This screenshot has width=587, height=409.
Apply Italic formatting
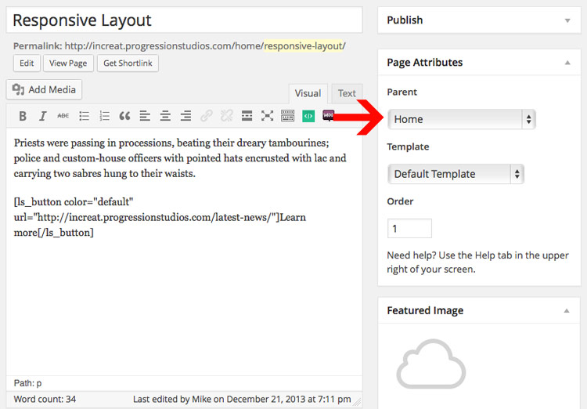pos(43,116)
